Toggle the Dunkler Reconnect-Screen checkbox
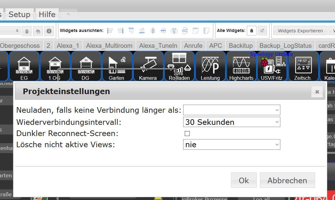The height and width of the screenshot is (200, 335). [x=187, y=134]
